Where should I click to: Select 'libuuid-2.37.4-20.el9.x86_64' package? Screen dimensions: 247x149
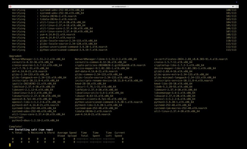(174, 96)
